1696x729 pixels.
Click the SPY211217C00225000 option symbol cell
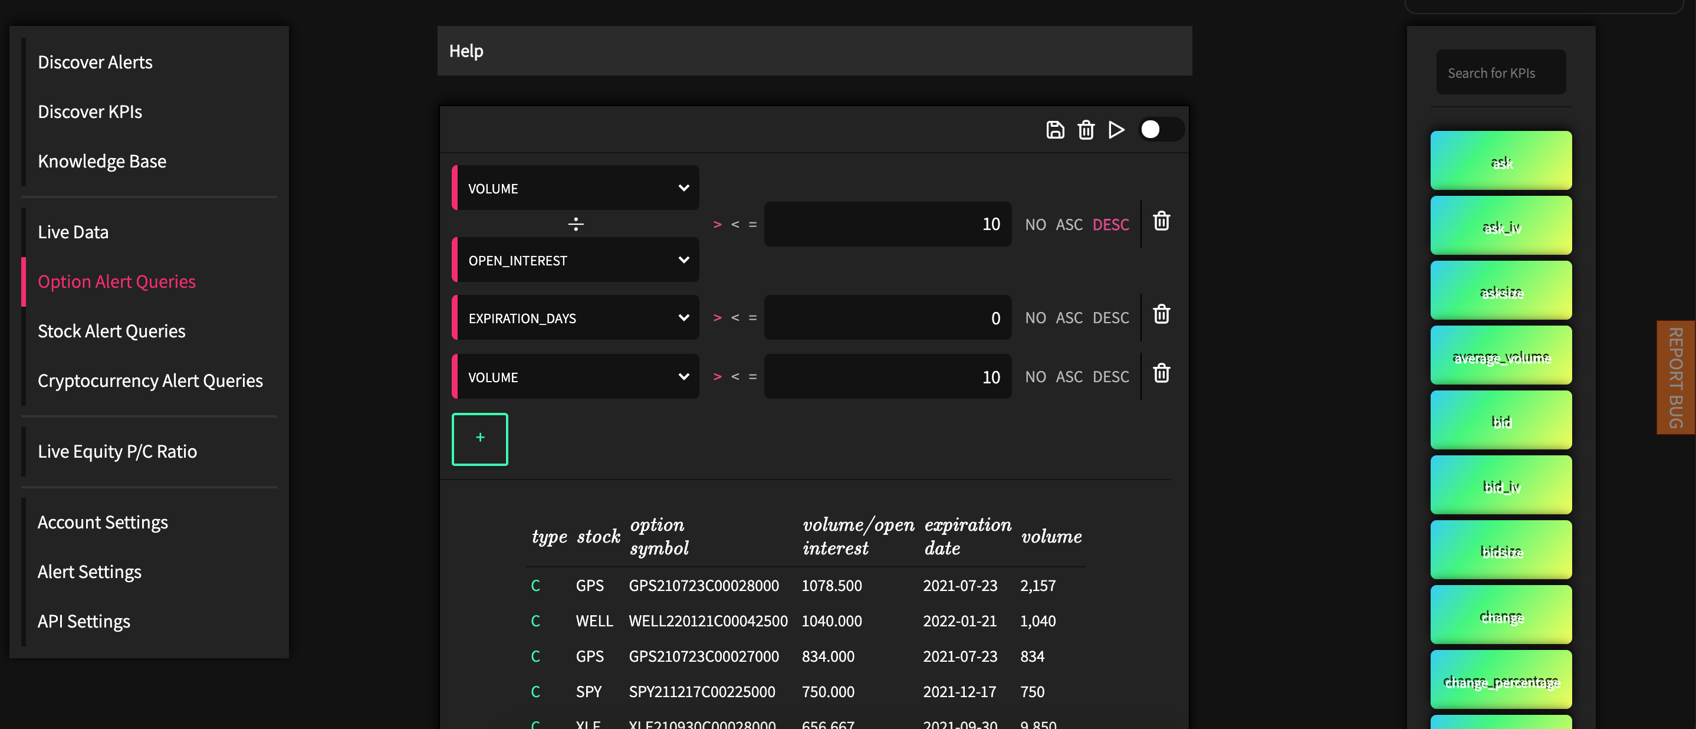click(702, 691)
